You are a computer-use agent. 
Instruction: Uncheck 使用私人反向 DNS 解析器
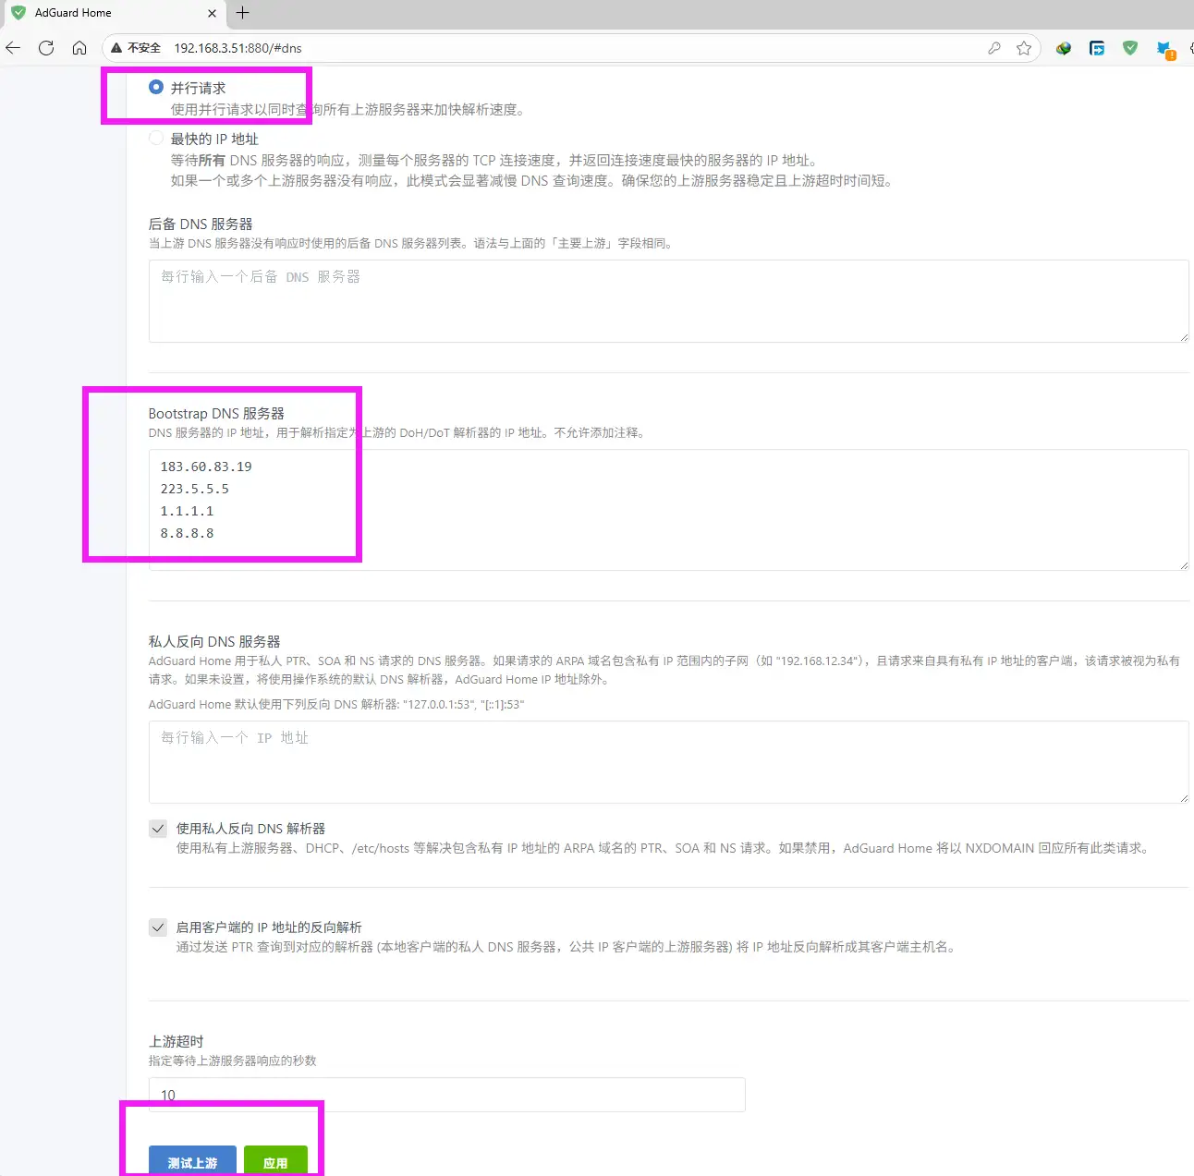point(157,829)
